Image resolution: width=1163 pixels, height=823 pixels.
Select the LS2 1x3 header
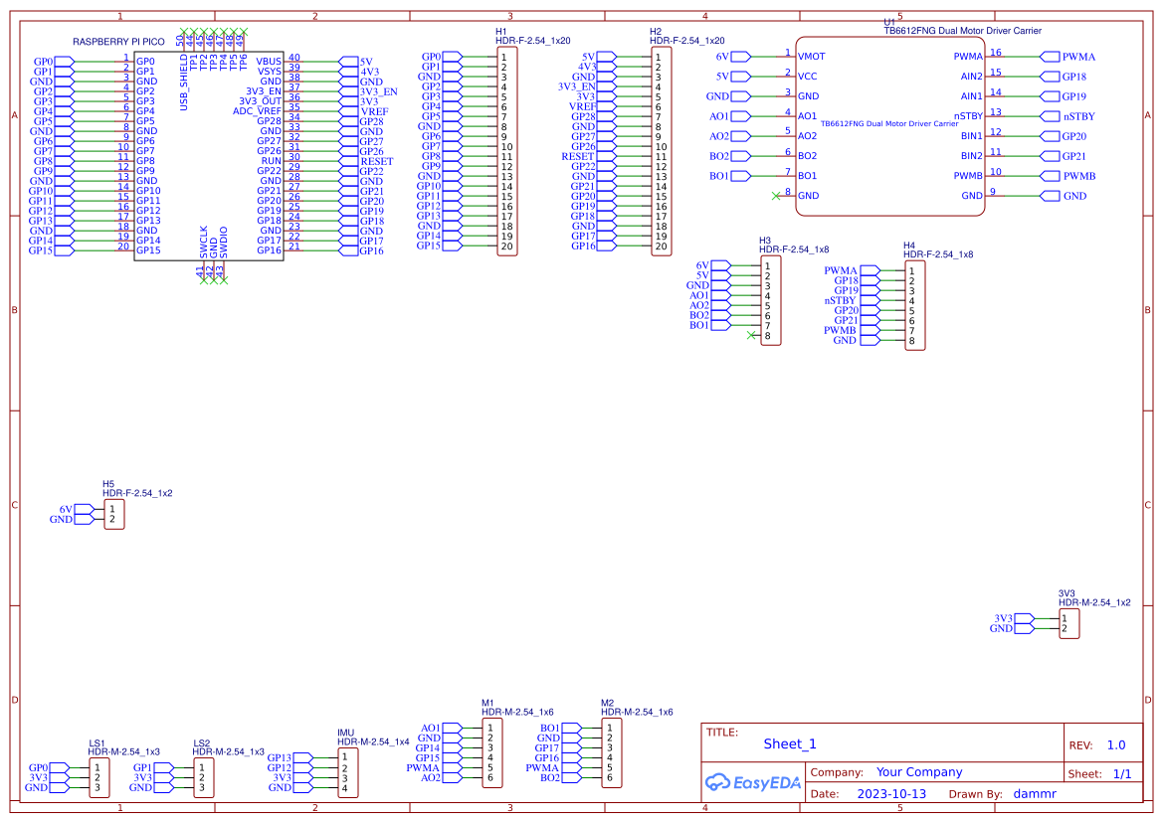coord(202,776)
